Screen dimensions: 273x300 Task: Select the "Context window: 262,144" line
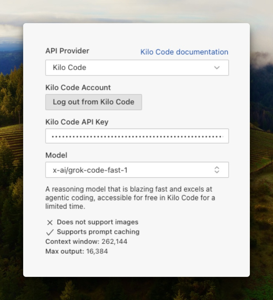point(86,241)
